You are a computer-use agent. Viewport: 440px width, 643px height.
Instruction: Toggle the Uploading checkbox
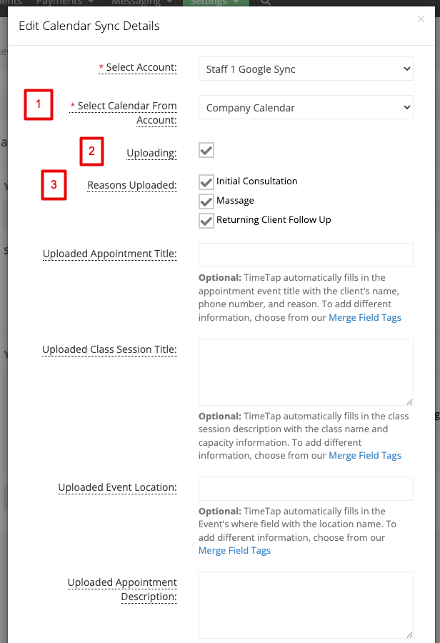click(206, 150)
